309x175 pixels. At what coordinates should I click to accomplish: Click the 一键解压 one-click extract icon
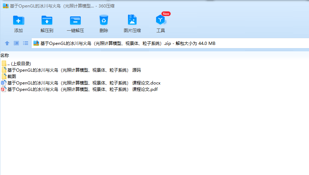click(75, 20)
